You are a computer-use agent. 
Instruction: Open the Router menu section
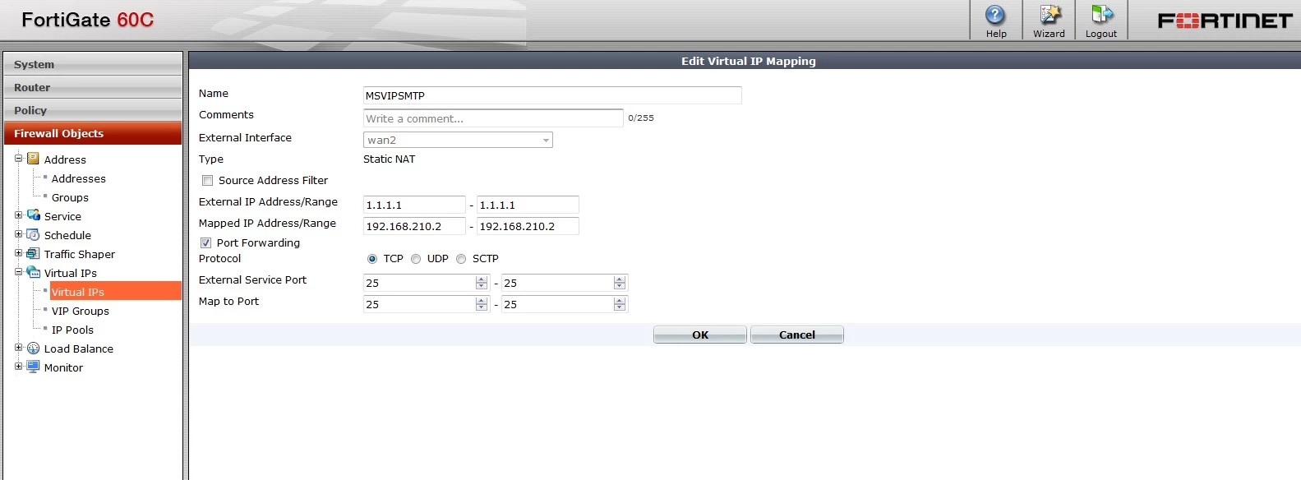point(93,87)
